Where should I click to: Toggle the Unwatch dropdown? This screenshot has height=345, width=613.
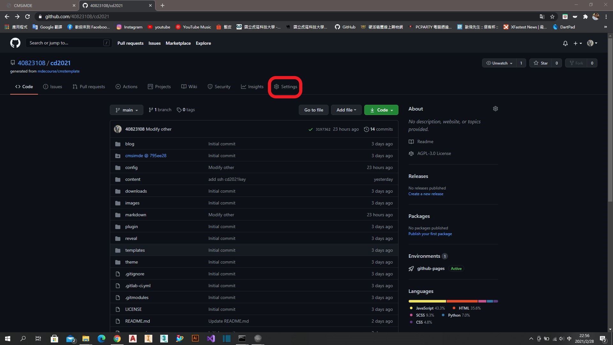(x=499, y=63)
